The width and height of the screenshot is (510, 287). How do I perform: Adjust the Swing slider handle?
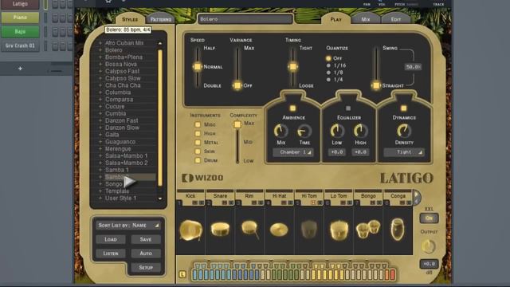tap(376, 85)
